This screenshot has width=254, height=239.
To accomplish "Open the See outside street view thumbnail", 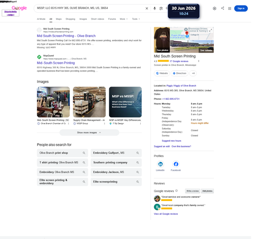I will (192, 47).
